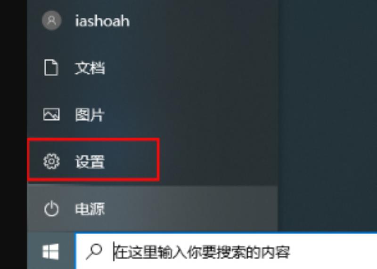
Task: Open the 文档 menu label
Action: click(x=90, y=68)
